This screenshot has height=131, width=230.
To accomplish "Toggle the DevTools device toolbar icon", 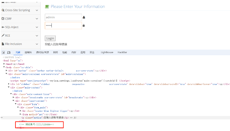I will [9, 52].
